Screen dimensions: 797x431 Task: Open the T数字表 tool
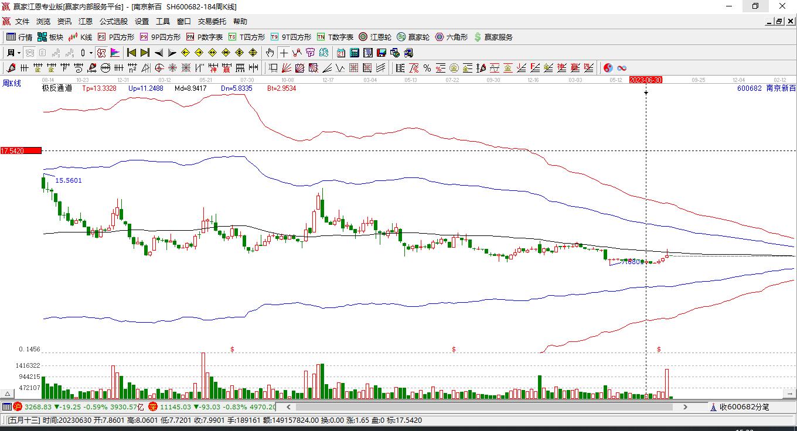pos(335,37)
